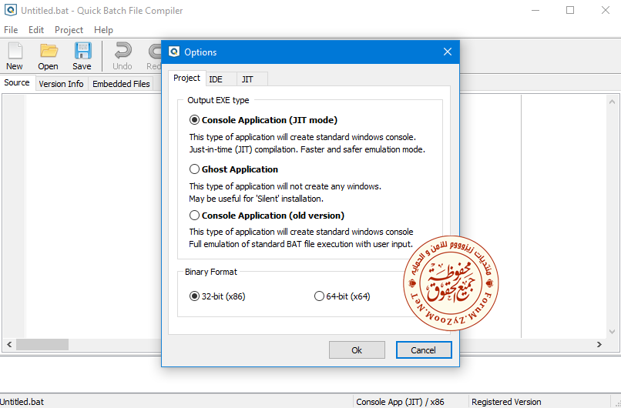This screenshot has height=408, width=621.
Task: Switch to the JIT tab in Options
Action: [x=252, y=79]
